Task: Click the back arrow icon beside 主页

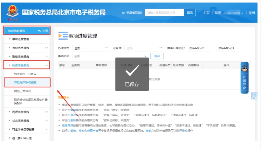Action: (x=39, y=31)
